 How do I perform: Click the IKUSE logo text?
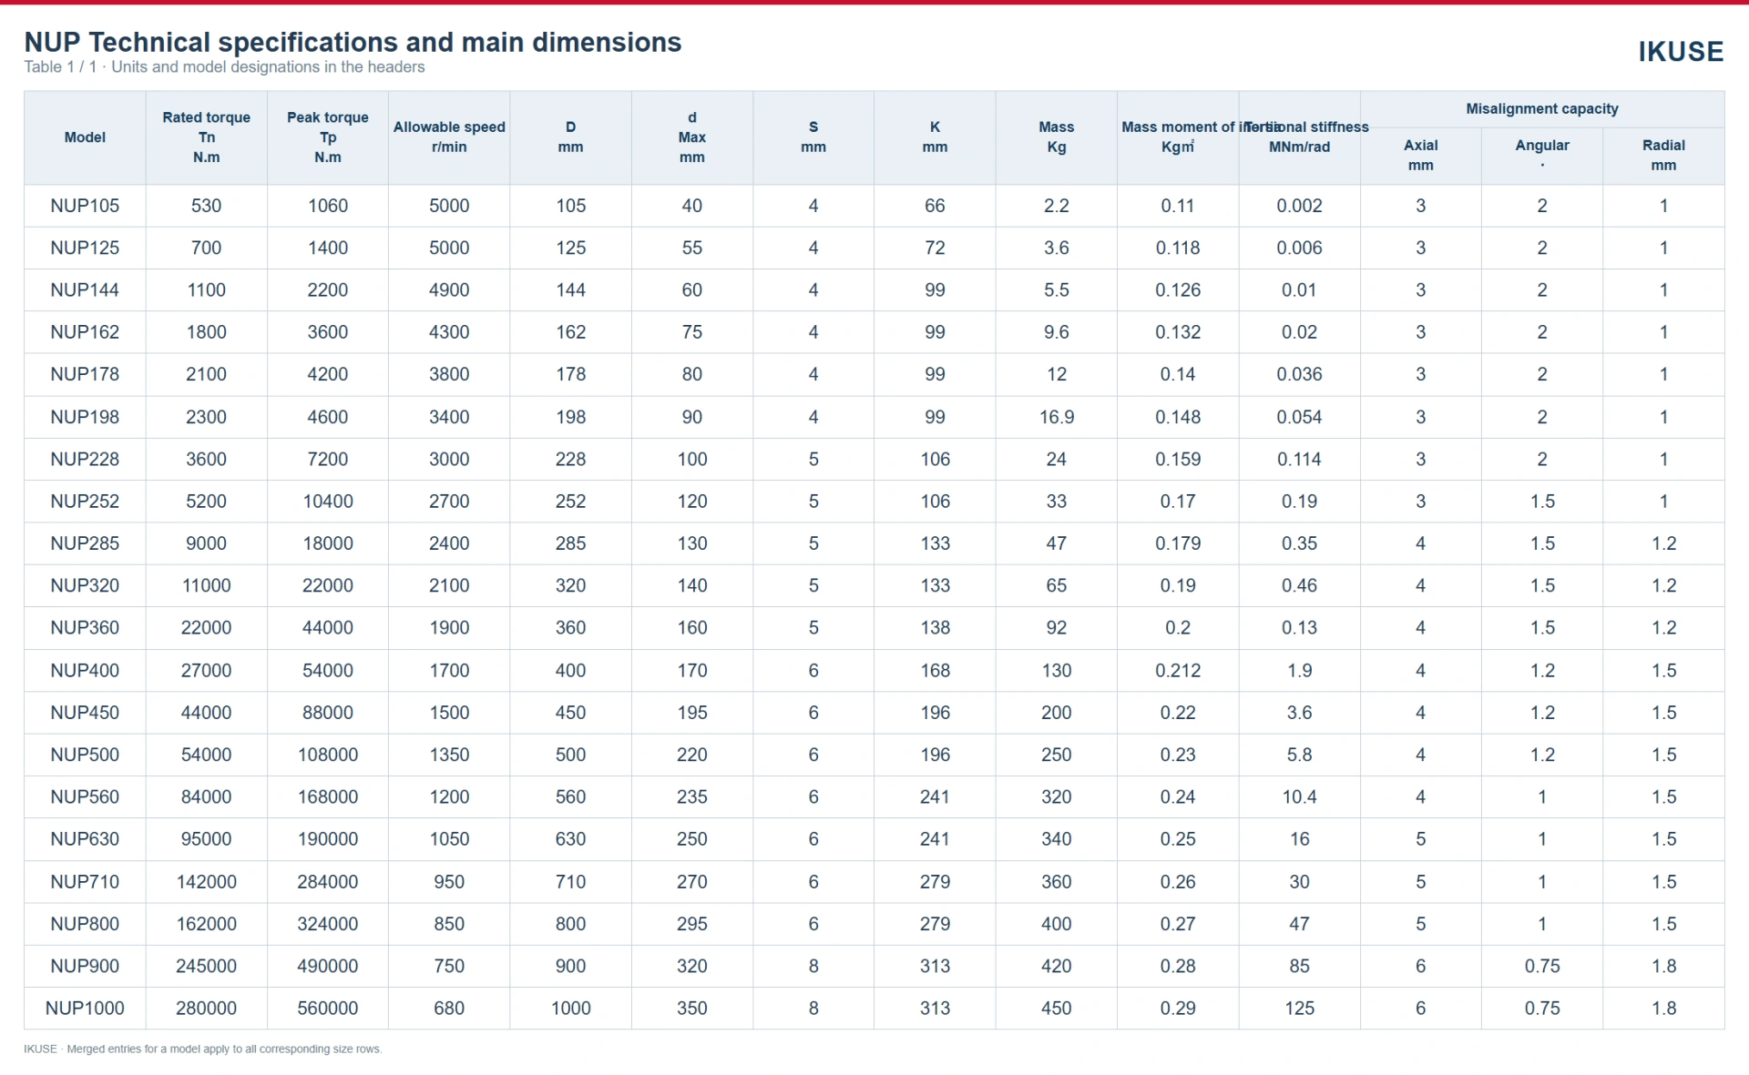pos(1681,52)
